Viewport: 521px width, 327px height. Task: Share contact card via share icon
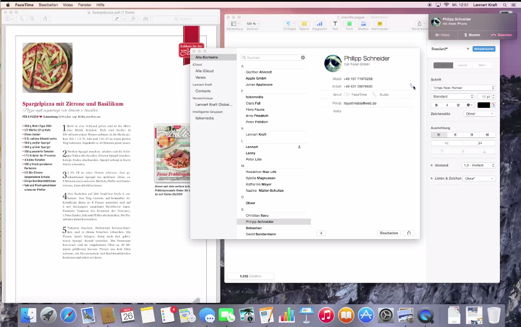[x=408, y=233]
